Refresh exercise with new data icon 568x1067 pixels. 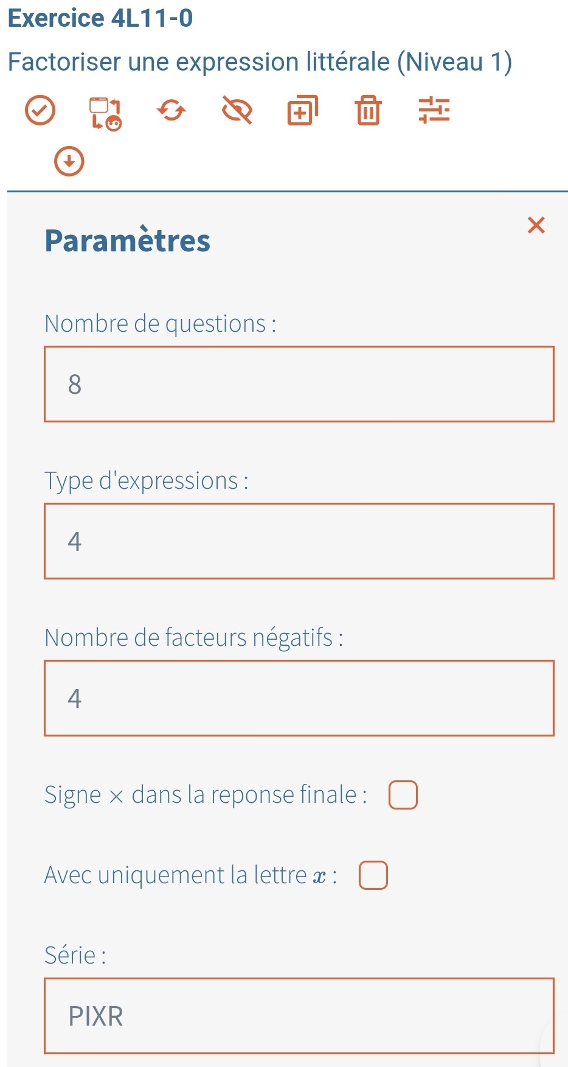171,111
